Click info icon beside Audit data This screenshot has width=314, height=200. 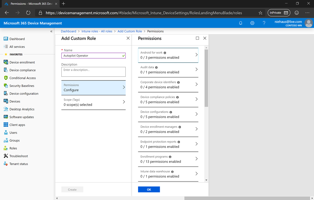pos(156,68)
